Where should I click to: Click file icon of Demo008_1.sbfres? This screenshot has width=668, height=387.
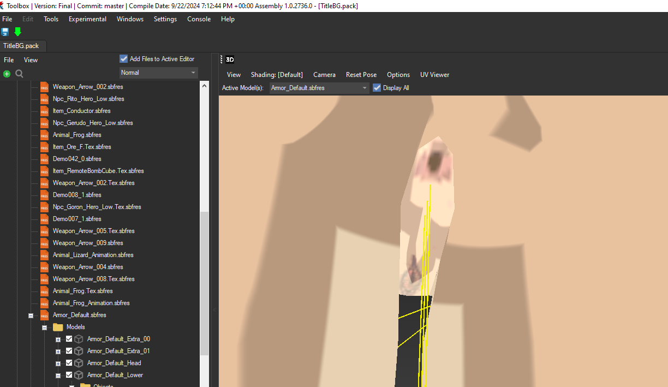tap(45, 195)
